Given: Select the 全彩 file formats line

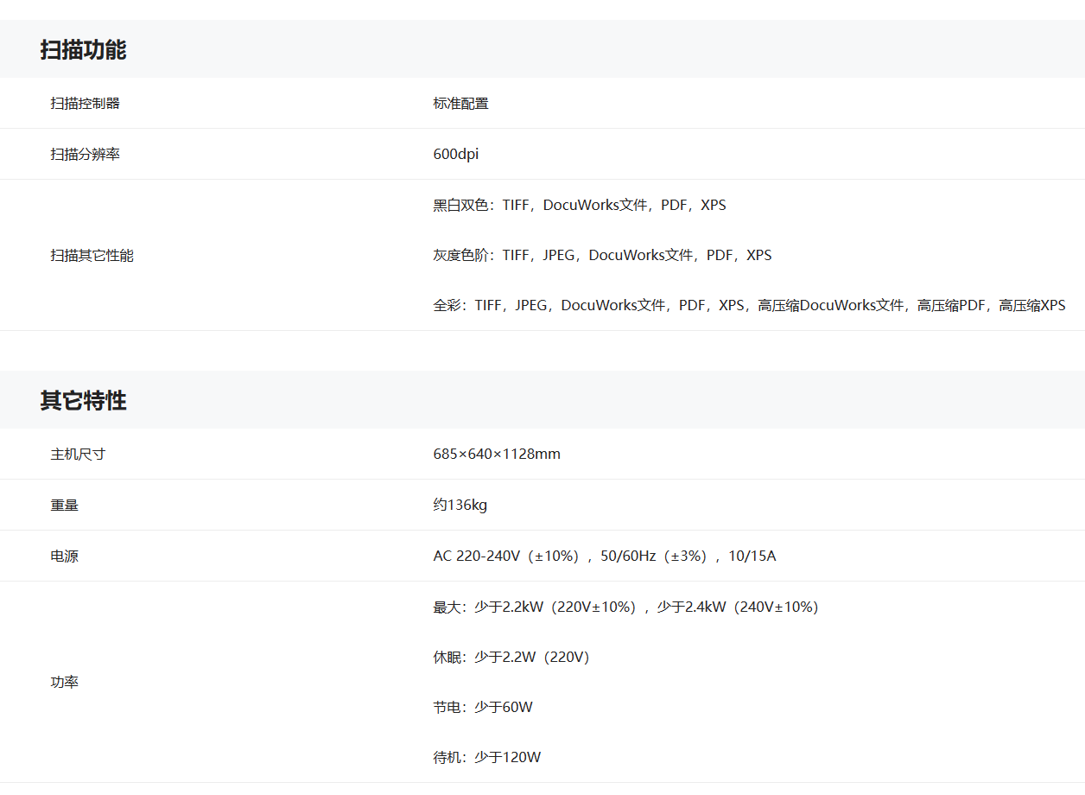Looking at the screenshot, I should pos(748,306).
